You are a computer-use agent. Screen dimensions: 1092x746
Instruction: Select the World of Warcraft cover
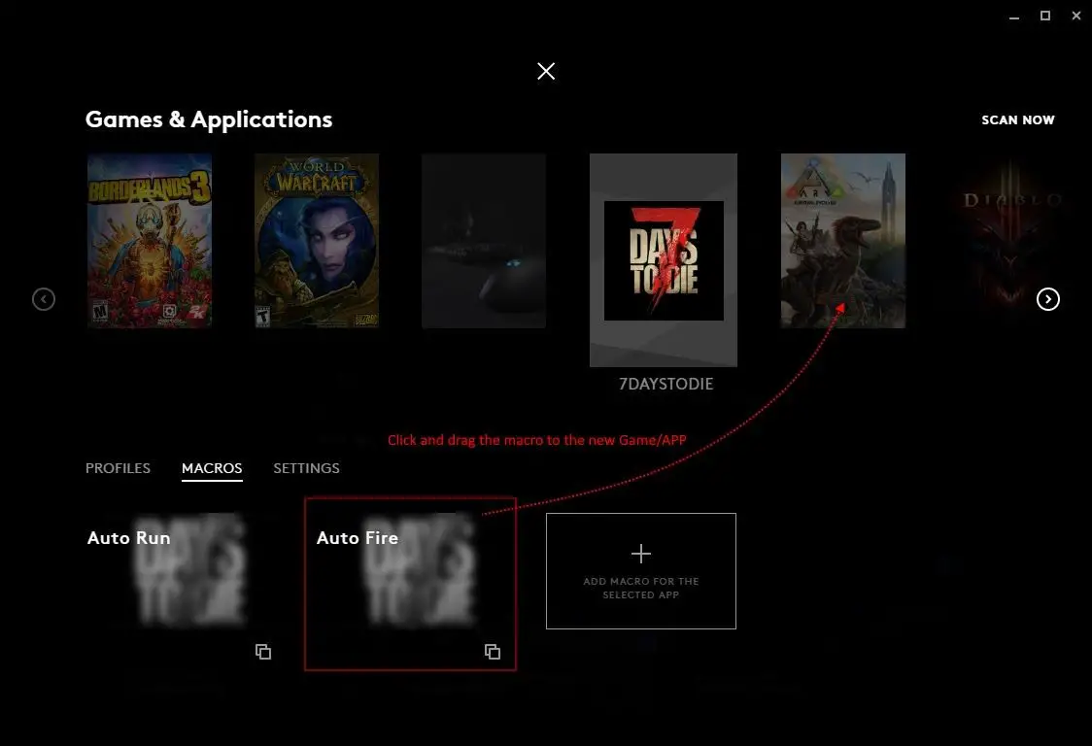coord(317,240)
